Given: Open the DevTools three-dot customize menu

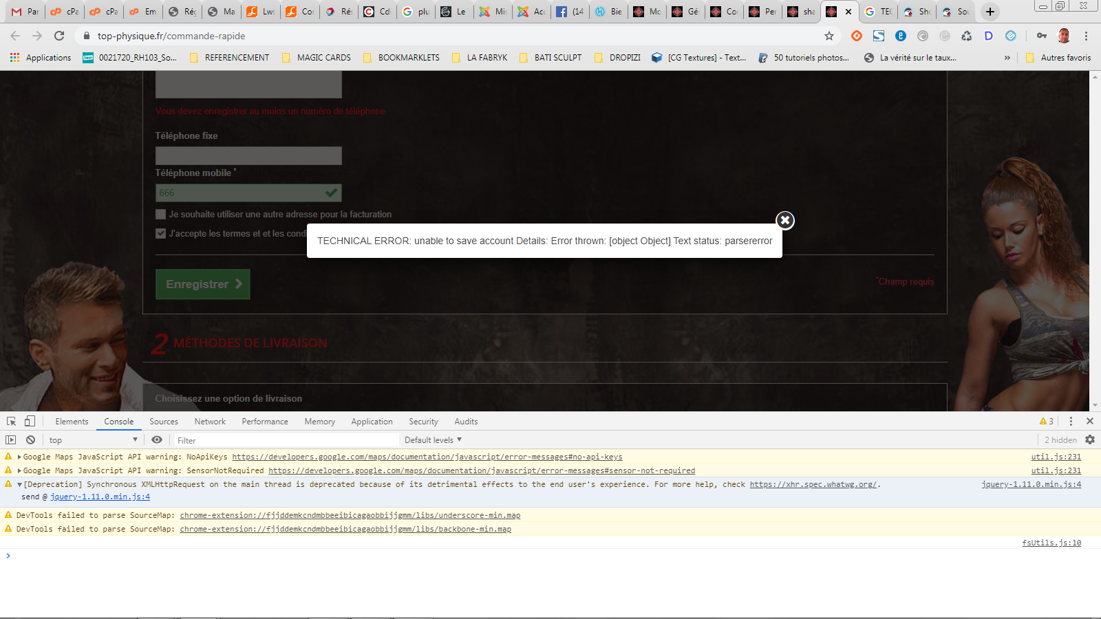Looking at the screenshot, I should coord(1071,421).
